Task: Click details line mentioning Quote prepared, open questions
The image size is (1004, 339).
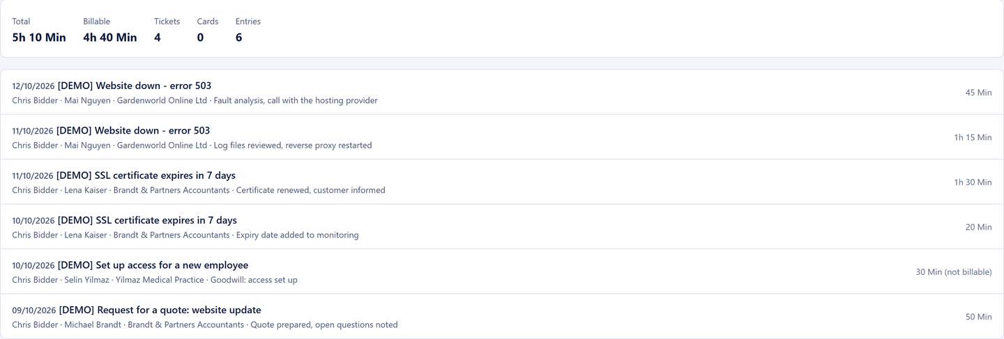Action: tap(205, 324)
